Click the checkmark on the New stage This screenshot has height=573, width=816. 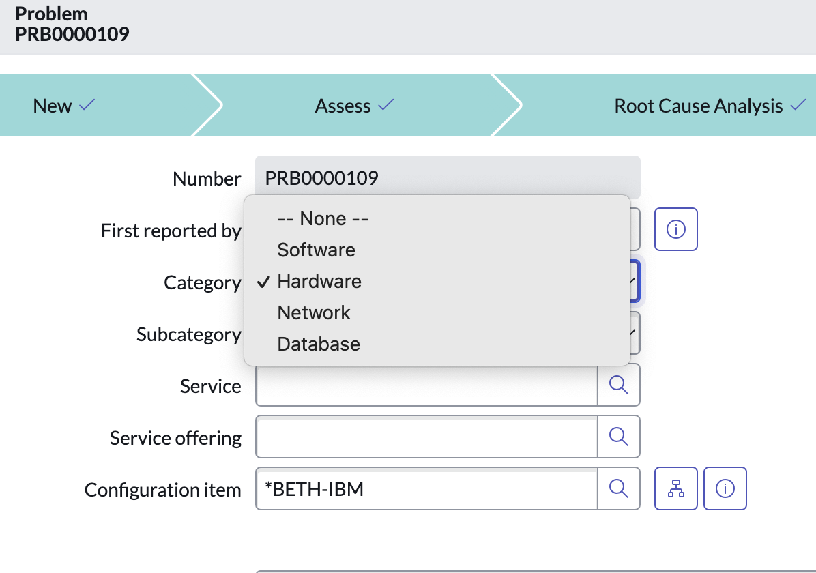point(87,105)
